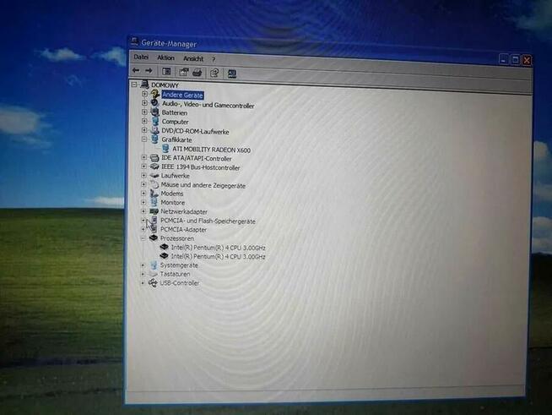Open the Aktion menu
552x415 pixels.
[x=165, y=57]
